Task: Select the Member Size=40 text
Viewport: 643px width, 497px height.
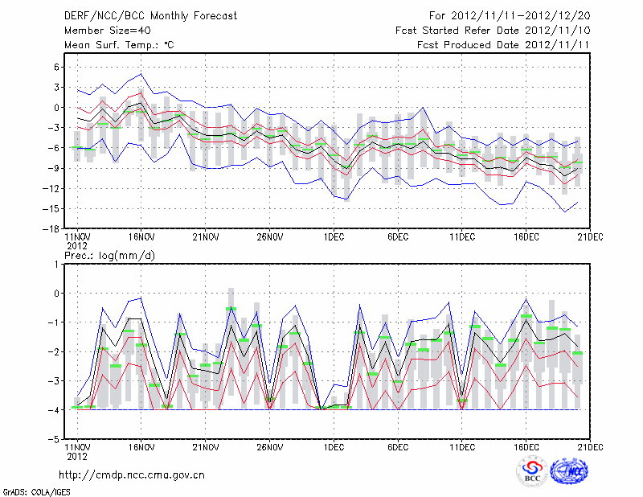Action: (101, 30)
